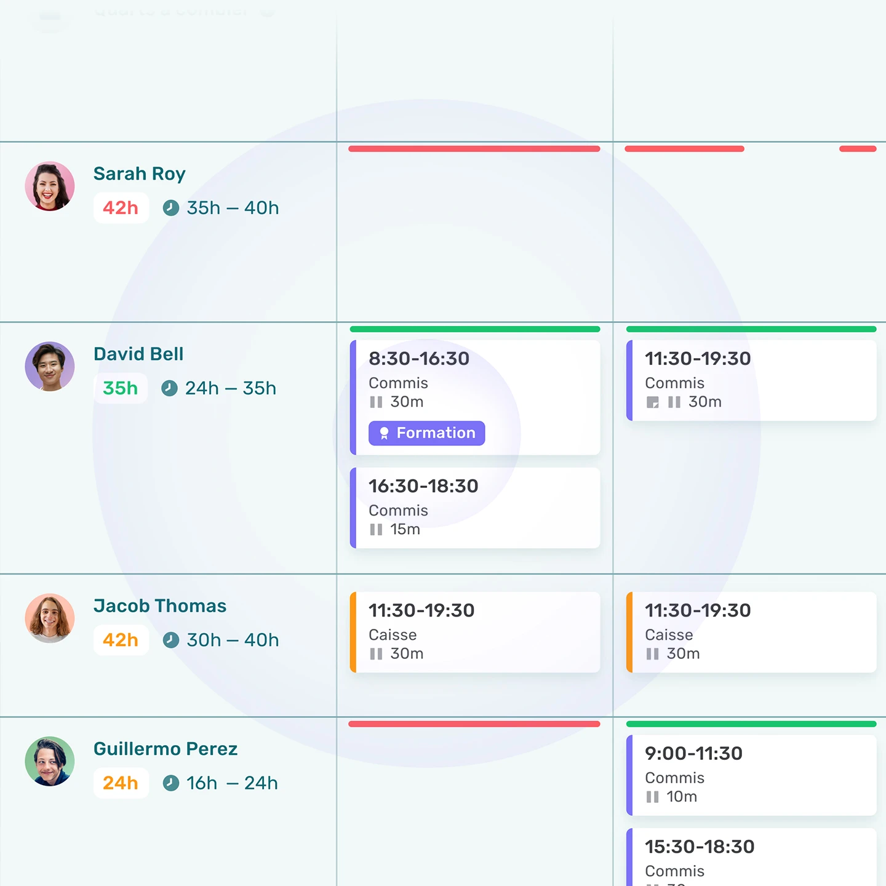Screen dimensions: 886x886
Task: Open Guillermo's 15:30-18:30 Commis shift card
Action: tap(751, 858)
